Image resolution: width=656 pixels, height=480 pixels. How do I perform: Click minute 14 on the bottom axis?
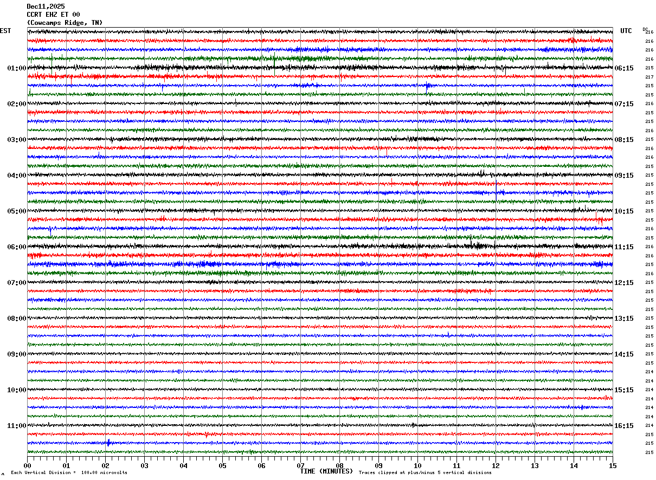pyautogui.click(x=574, y=465)
